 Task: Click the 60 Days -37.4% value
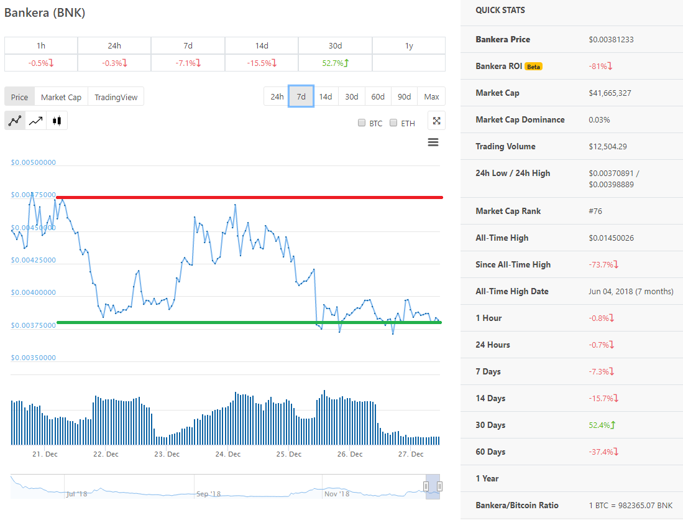[x=603, y=452]
